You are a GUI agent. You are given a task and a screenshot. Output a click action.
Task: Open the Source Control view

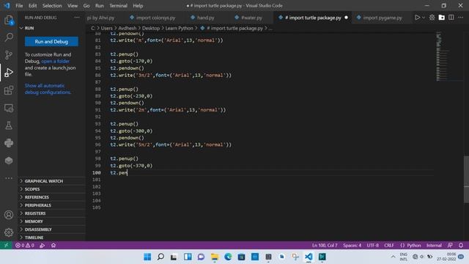pos(9,55)
